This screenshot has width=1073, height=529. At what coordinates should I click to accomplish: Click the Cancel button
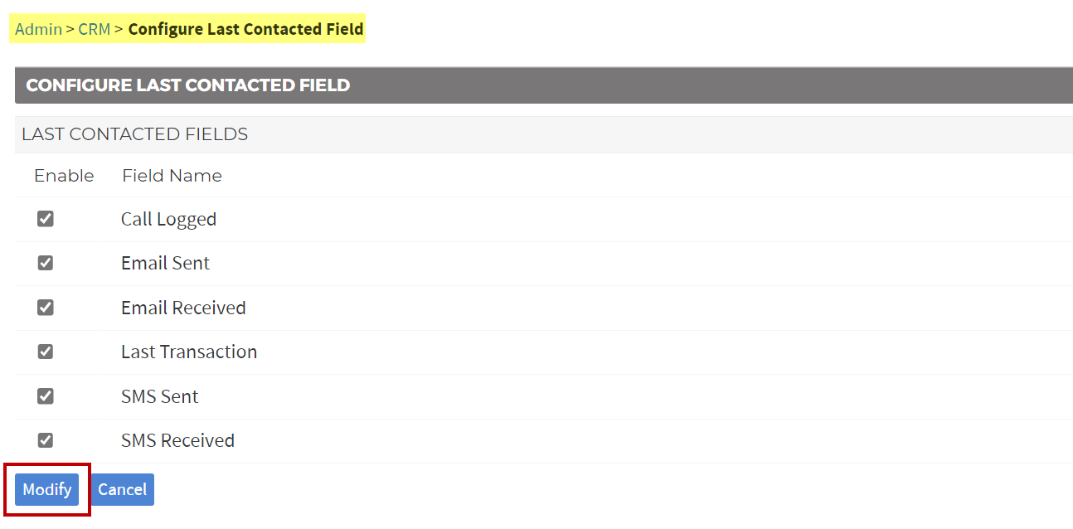coord(123,489)
